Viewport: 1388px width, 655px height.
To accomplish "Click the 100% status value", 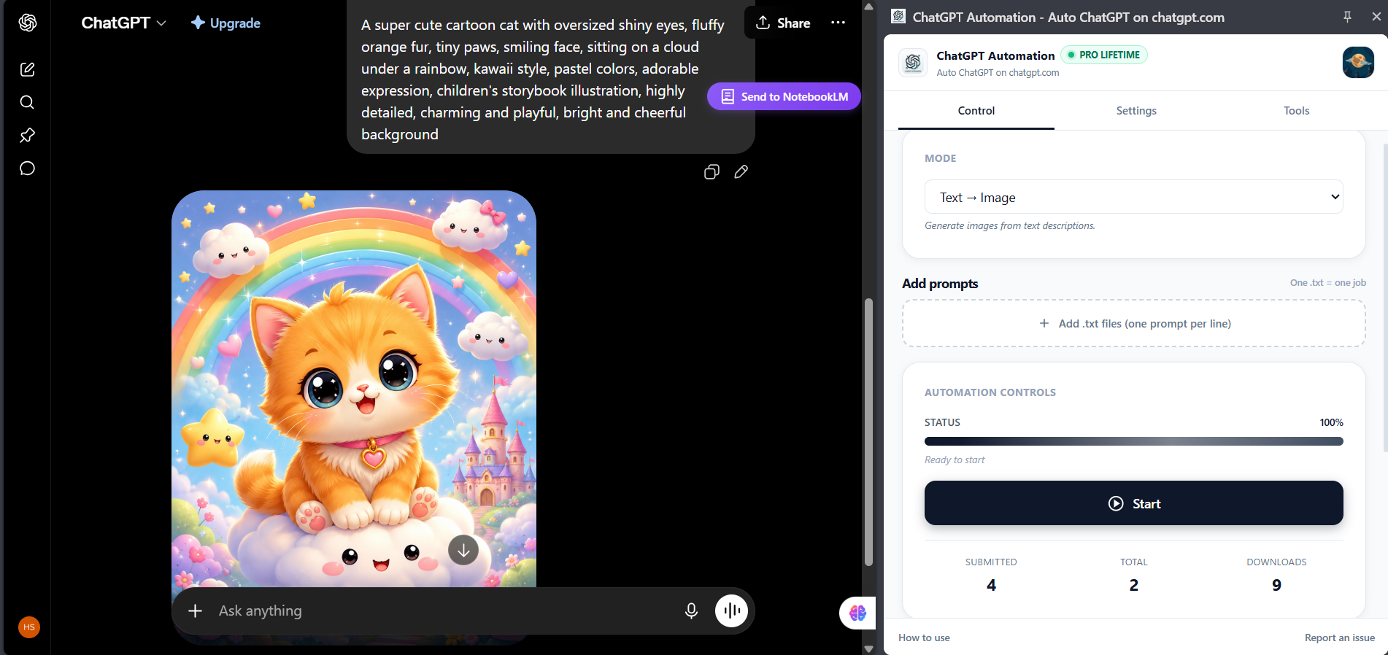I will (1331, 422).
